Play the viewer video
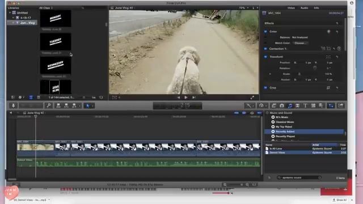The width and height of the screenshot is (363, 204). coord(185,97)
